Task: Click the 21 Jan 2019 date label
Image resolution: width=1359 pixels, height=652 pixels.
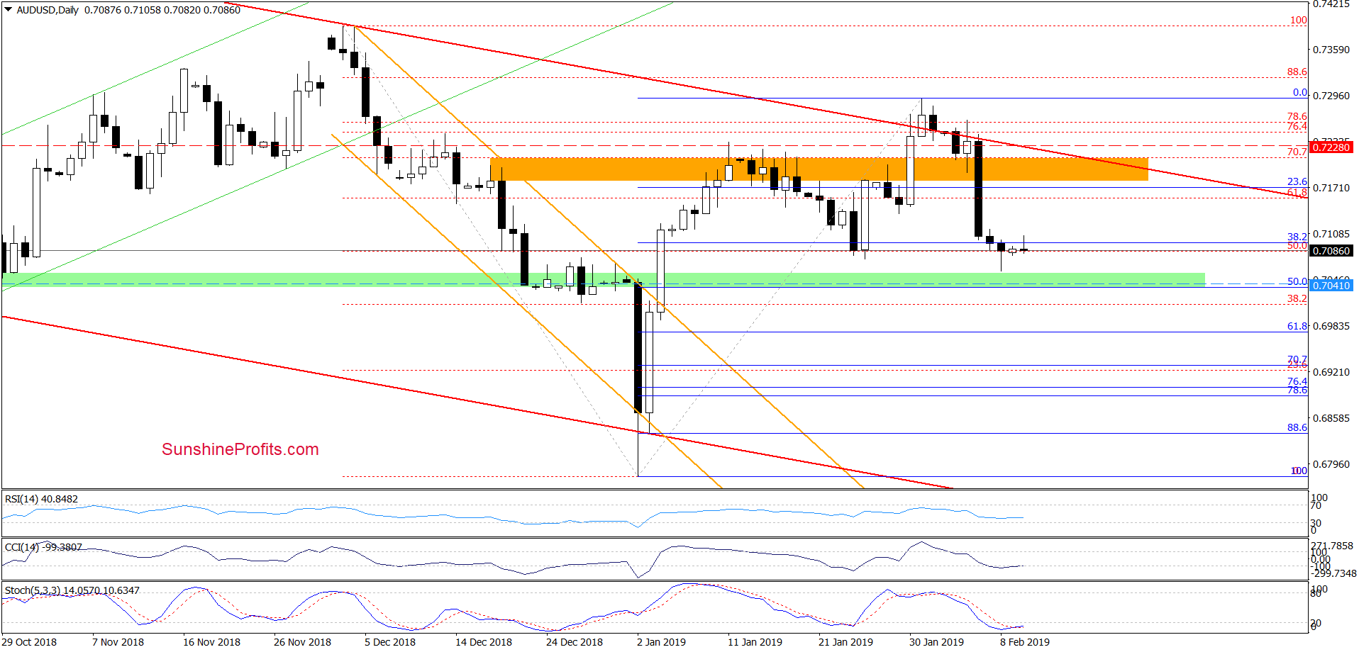Action: pyautogui.click(x=845, y=642)
